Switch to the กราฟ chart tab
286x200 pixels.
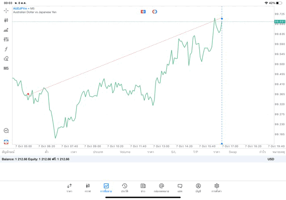click(x=88, y=187)
